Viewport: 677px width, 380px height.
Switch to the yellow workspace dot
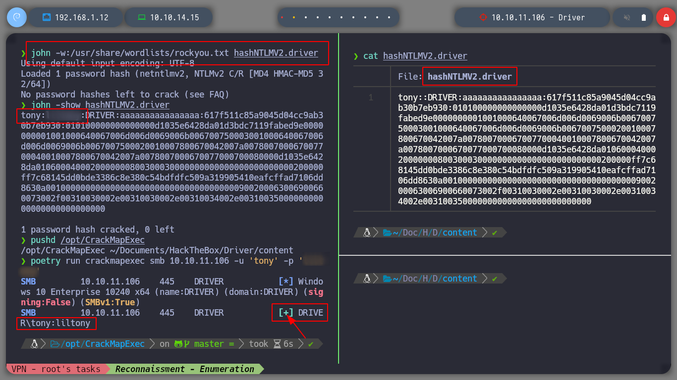point(294,17)
